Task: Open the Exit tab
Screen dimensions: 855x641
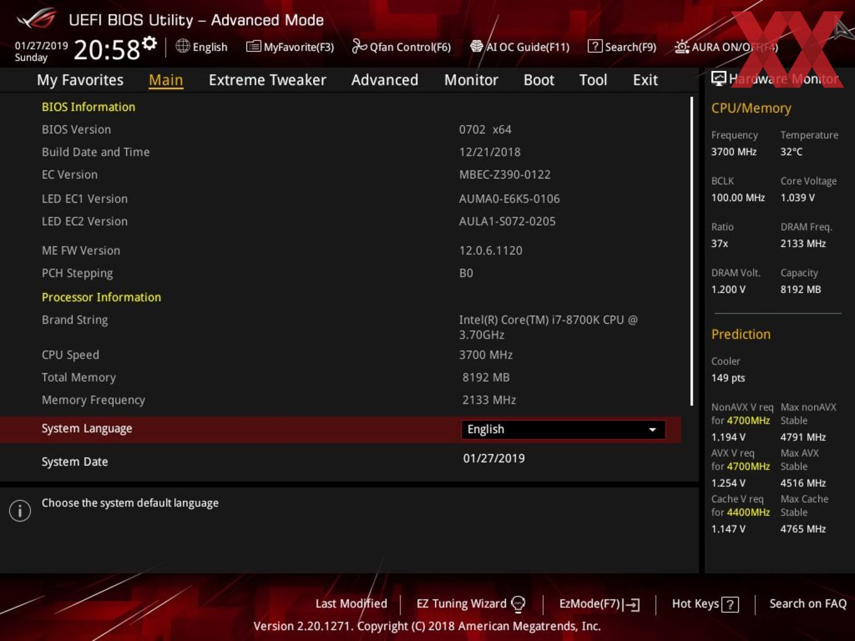Action: click(645, 80)
